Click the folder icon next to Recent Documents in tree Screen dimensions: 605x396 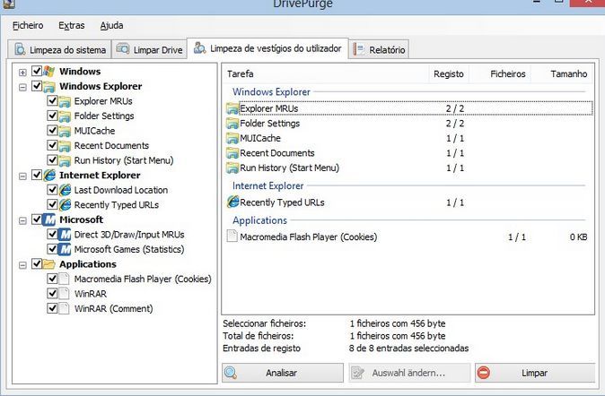click(65, 146)
